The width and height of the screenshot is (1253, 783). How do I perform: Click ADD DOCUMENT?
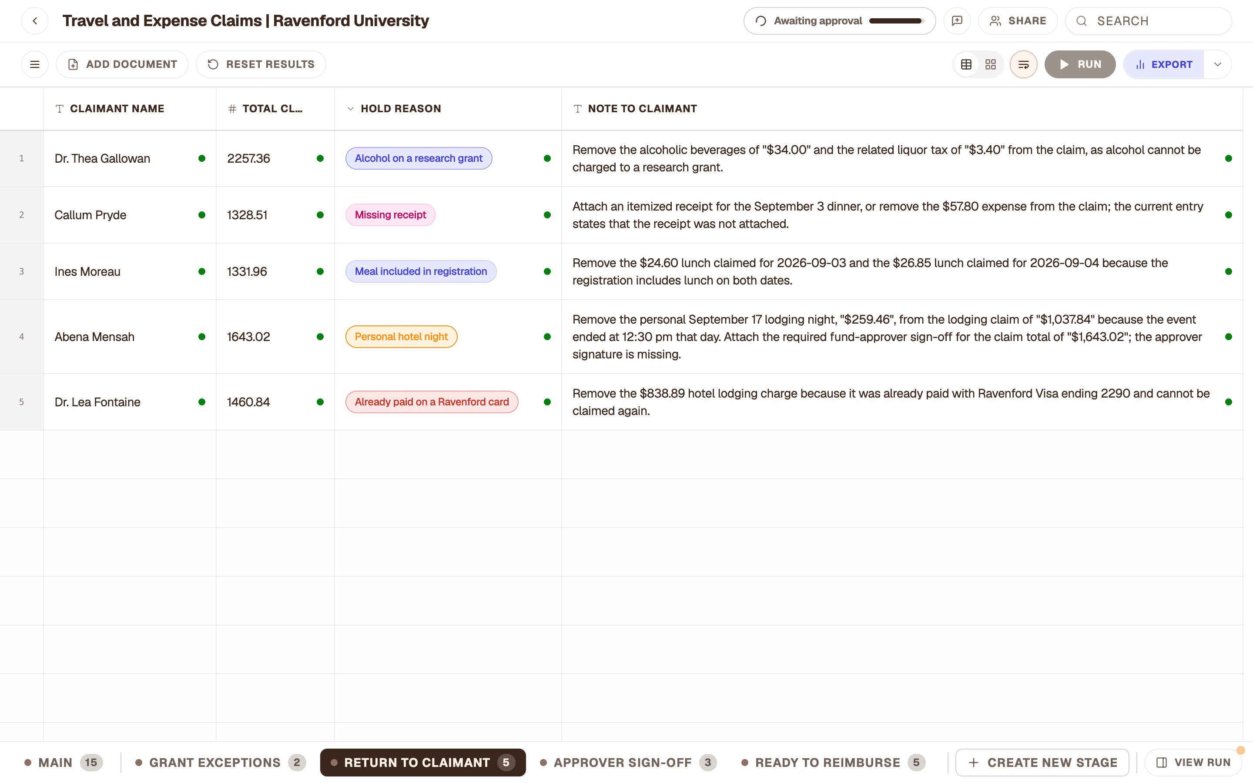(x=122, y=64)
